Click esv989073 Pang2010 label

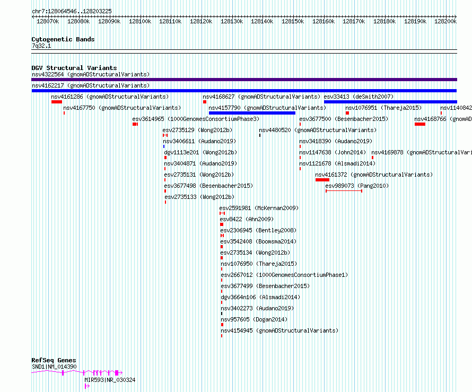pos(357,186)
